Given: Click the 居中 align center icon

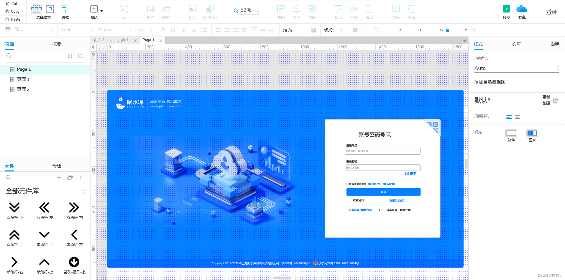Looking at the screenshot, I should tap(296, 9).
